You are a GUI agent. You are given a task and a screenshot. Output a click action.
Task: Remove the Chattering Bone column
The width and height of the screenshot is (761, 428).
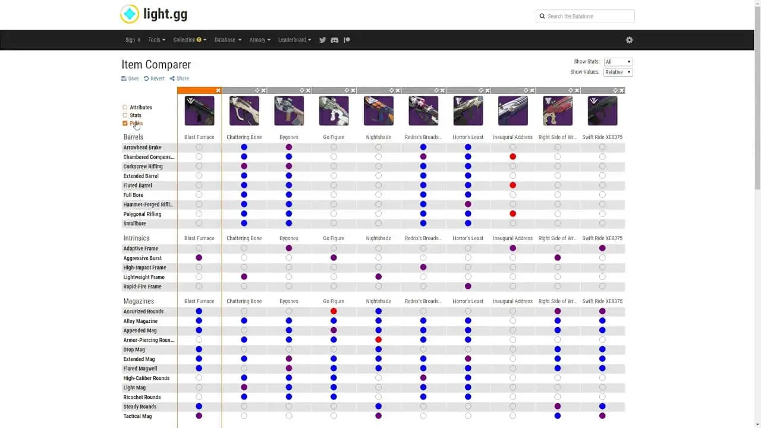pyautogui.click(x=263, y=90)
